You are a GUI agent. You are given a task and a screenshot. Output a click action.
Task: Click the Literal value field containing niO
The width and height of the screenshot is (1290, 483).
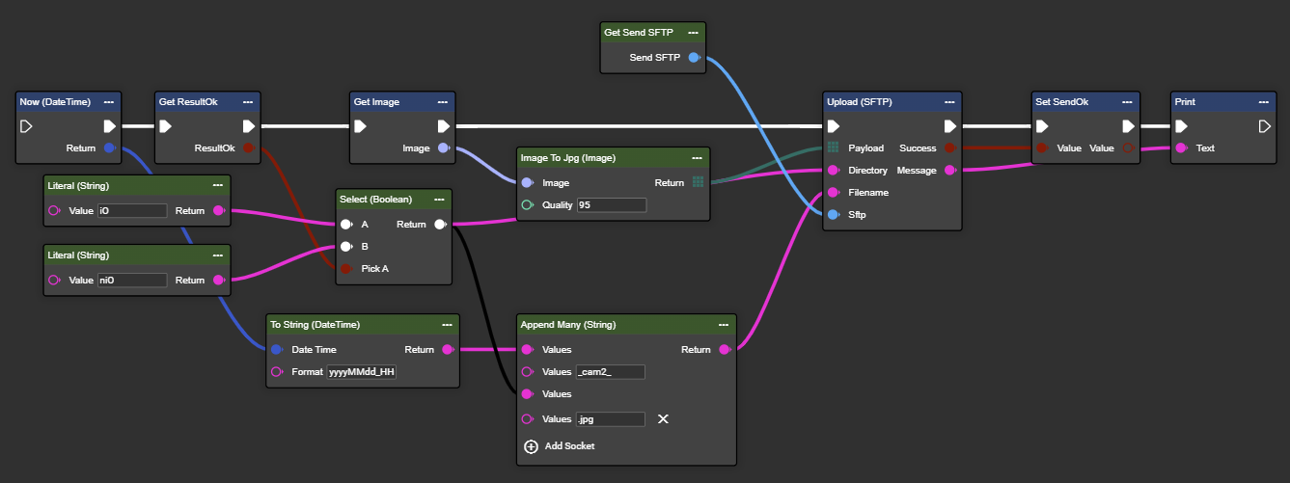click(132, 281)
